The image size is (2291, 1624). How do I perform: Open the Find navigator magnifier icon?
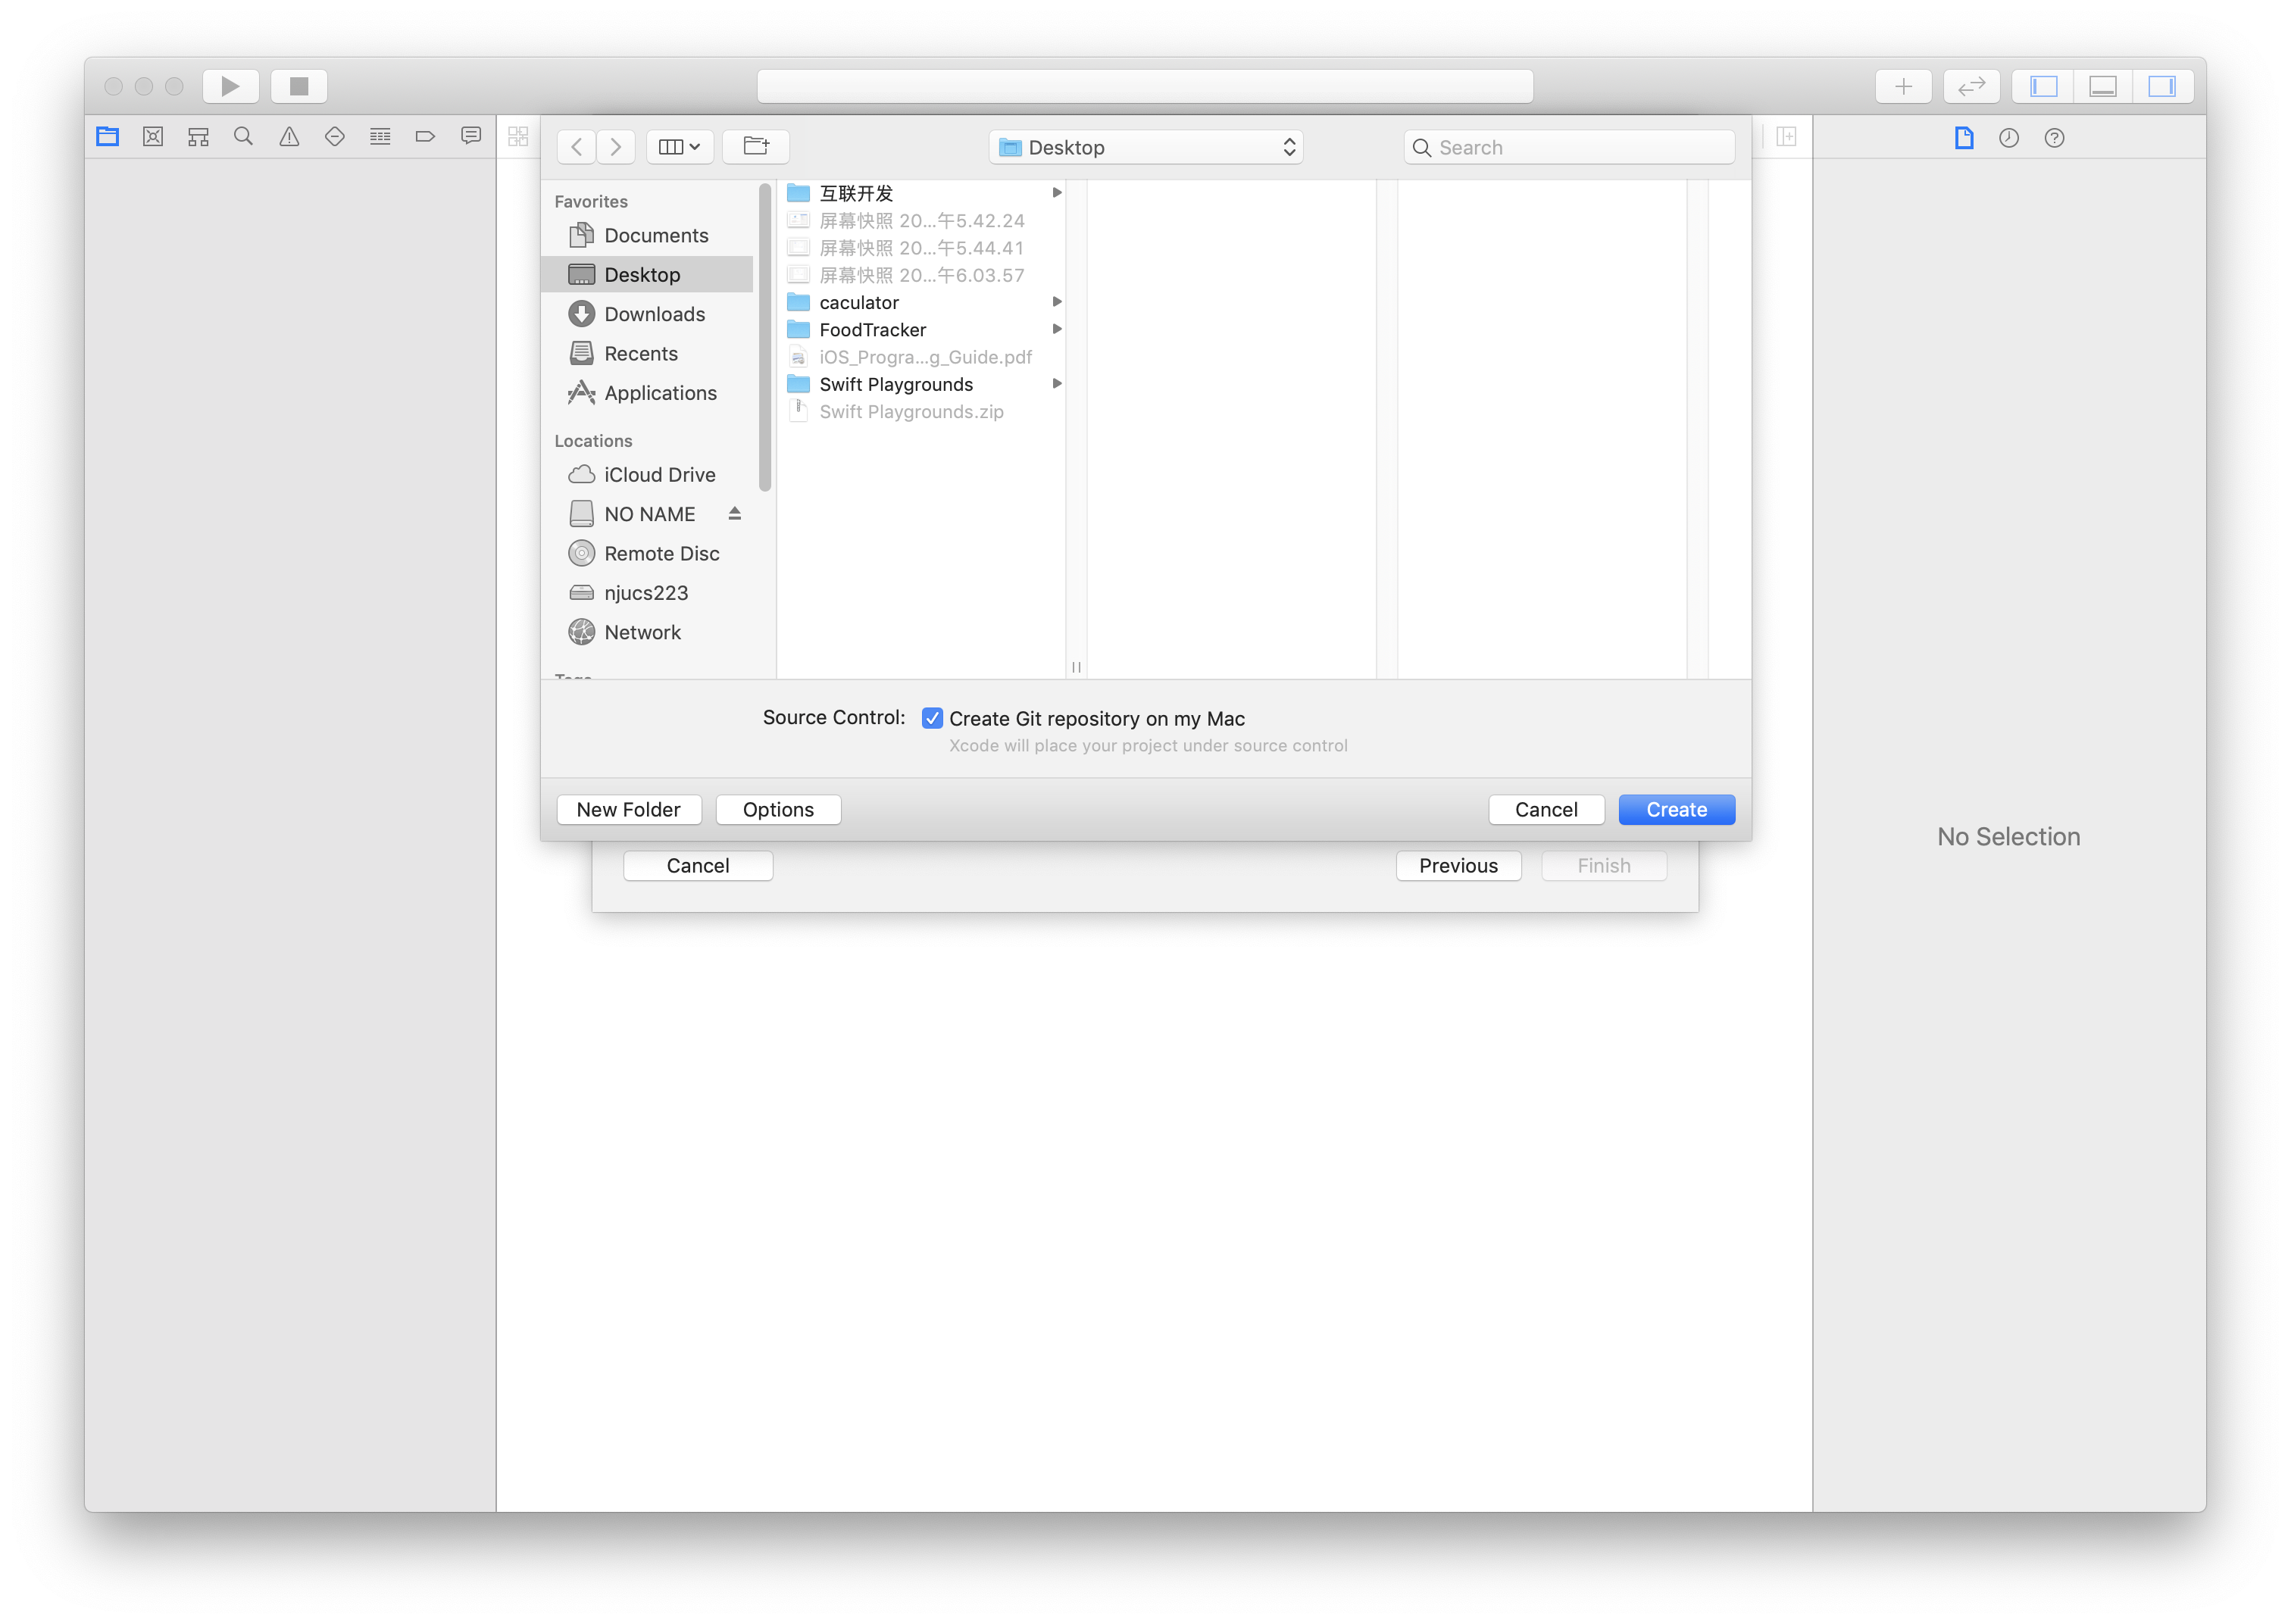[243, 137]
